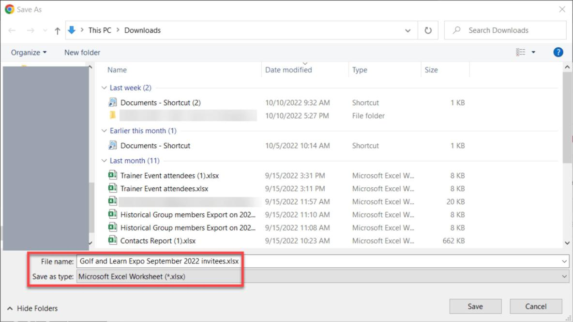Open the Organize menu
The height and width of the screenshot is (322, 573).
coord(29,53)
